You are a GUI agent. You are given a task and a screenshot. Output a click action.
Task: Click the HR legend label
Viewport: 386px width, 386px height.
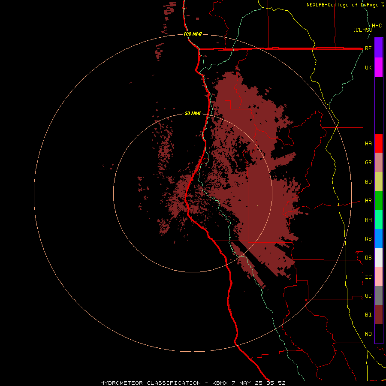(368, 201)
